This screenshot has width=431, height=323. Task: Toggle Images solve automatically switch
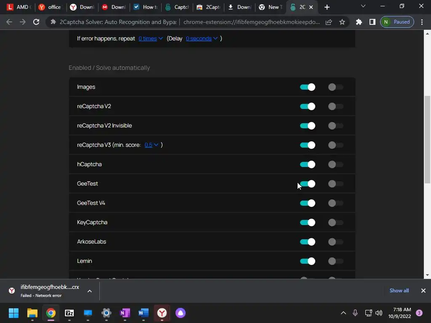335,87
